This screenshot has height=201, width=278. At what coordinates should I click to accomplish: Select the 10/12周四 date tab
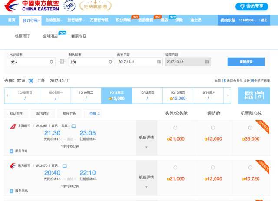147,96
